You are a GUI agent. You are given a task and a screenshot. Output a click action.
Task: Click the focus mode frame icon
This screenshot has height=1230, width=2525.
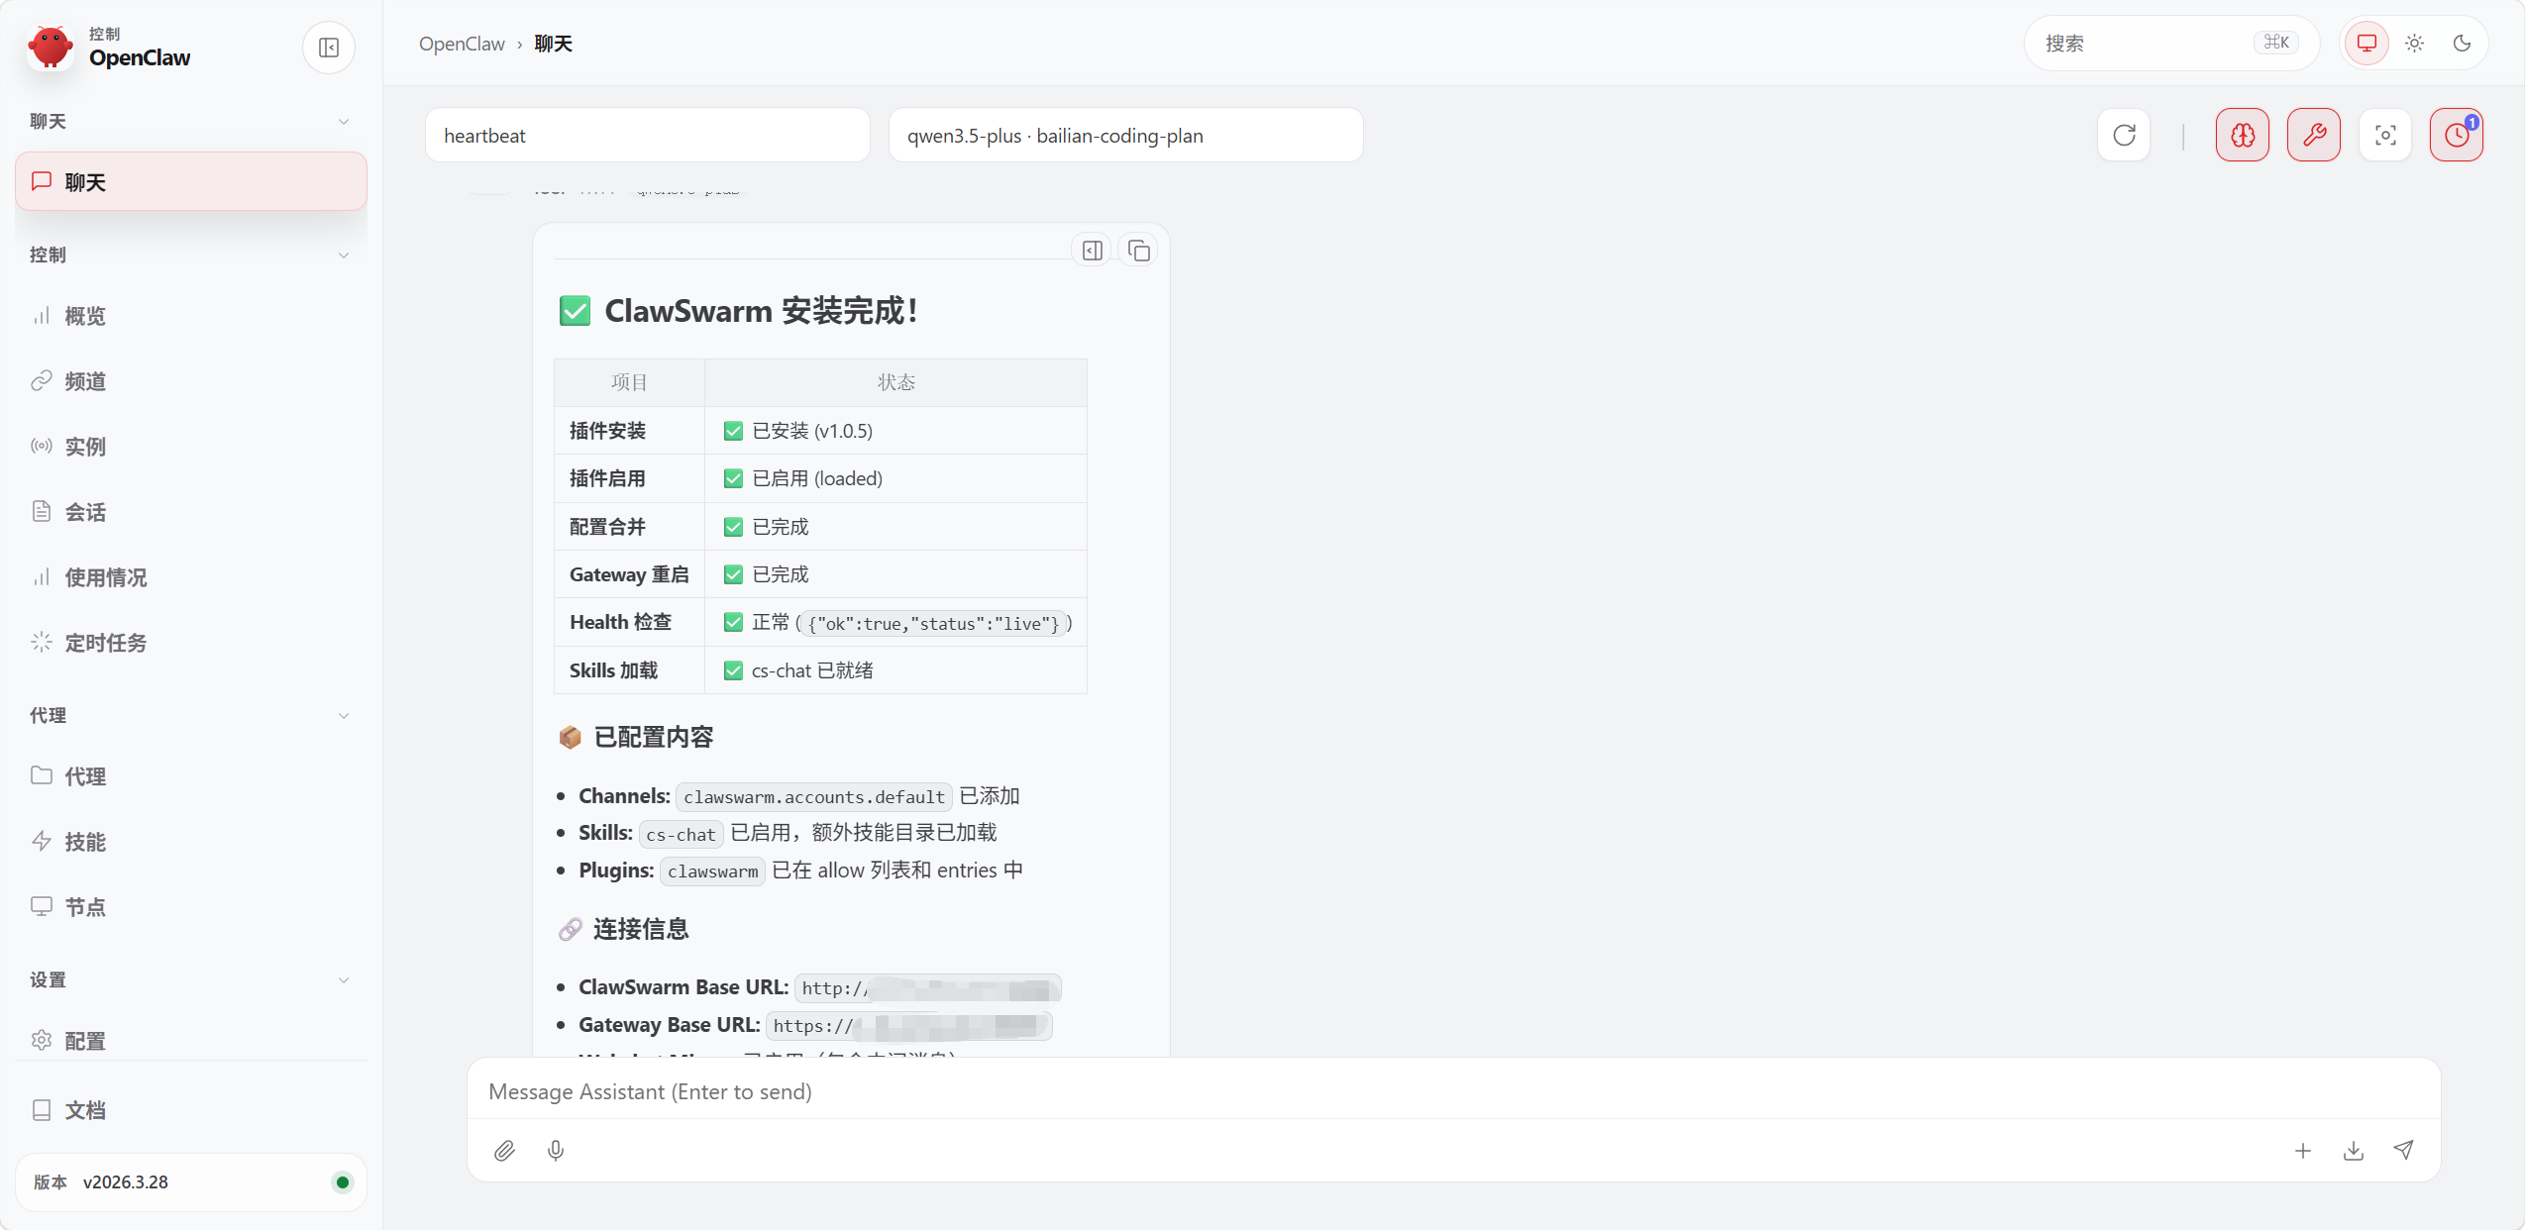(2384, 135)
